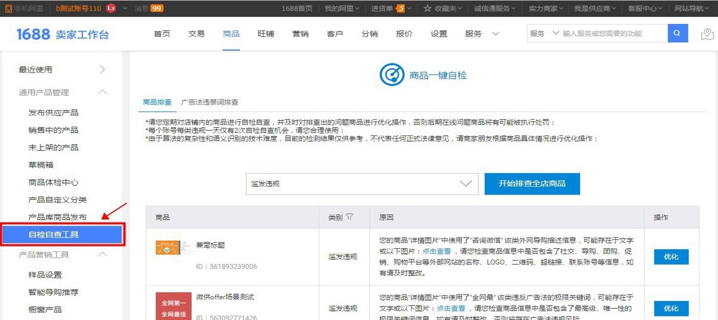Image resolution: width=718 pixels, height=320 pixels.
Task: Switch to 广告法违禁词排查 tab
Action: click(210, 102)
